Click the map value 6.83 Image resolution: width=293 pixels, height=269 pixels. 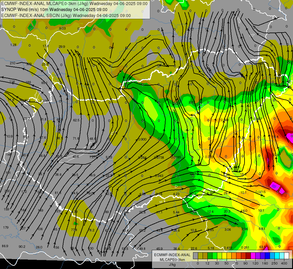(262, 229)
